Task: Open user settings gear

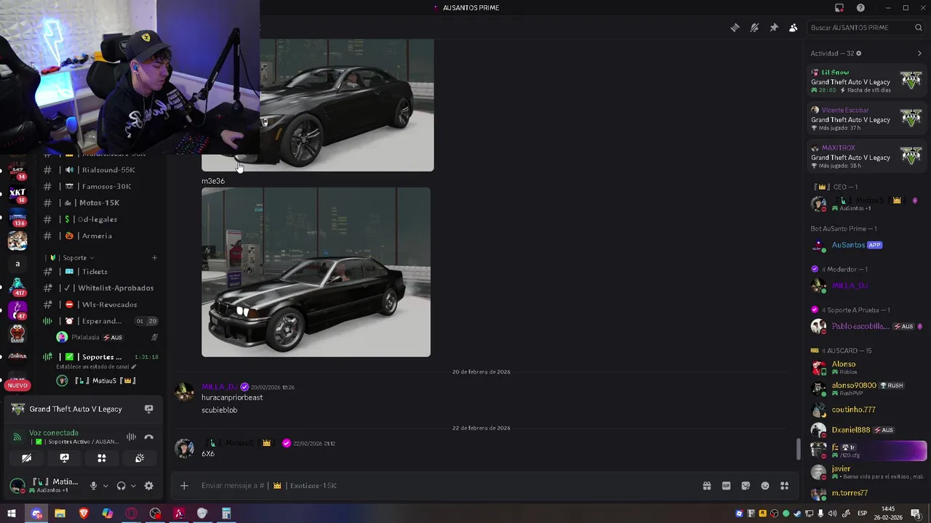Action: tap(149, 485)
